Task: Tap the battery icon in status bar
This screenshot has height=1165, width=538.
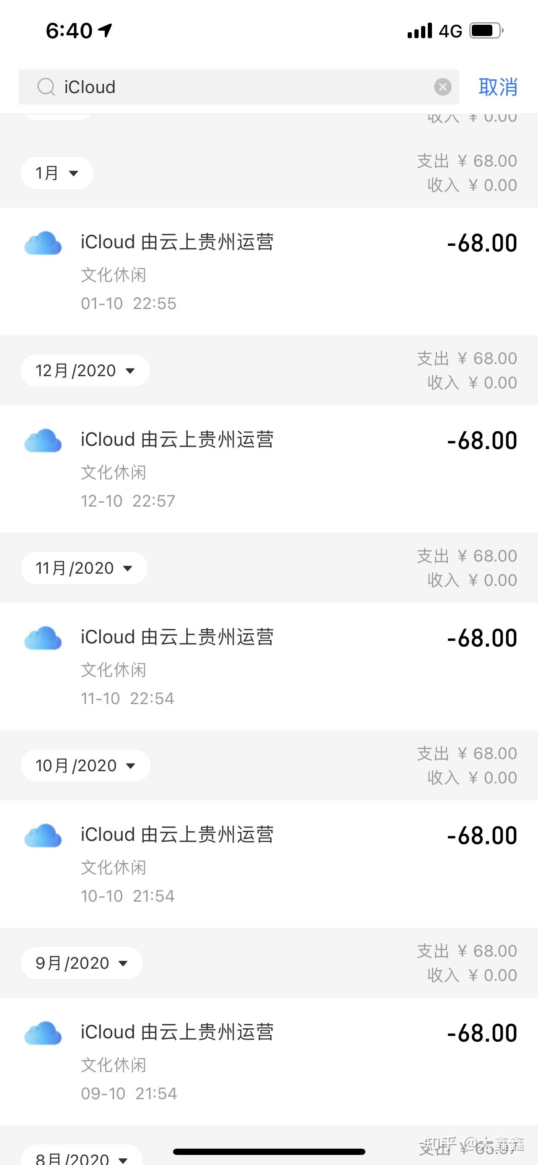Action: pos(486,31)
